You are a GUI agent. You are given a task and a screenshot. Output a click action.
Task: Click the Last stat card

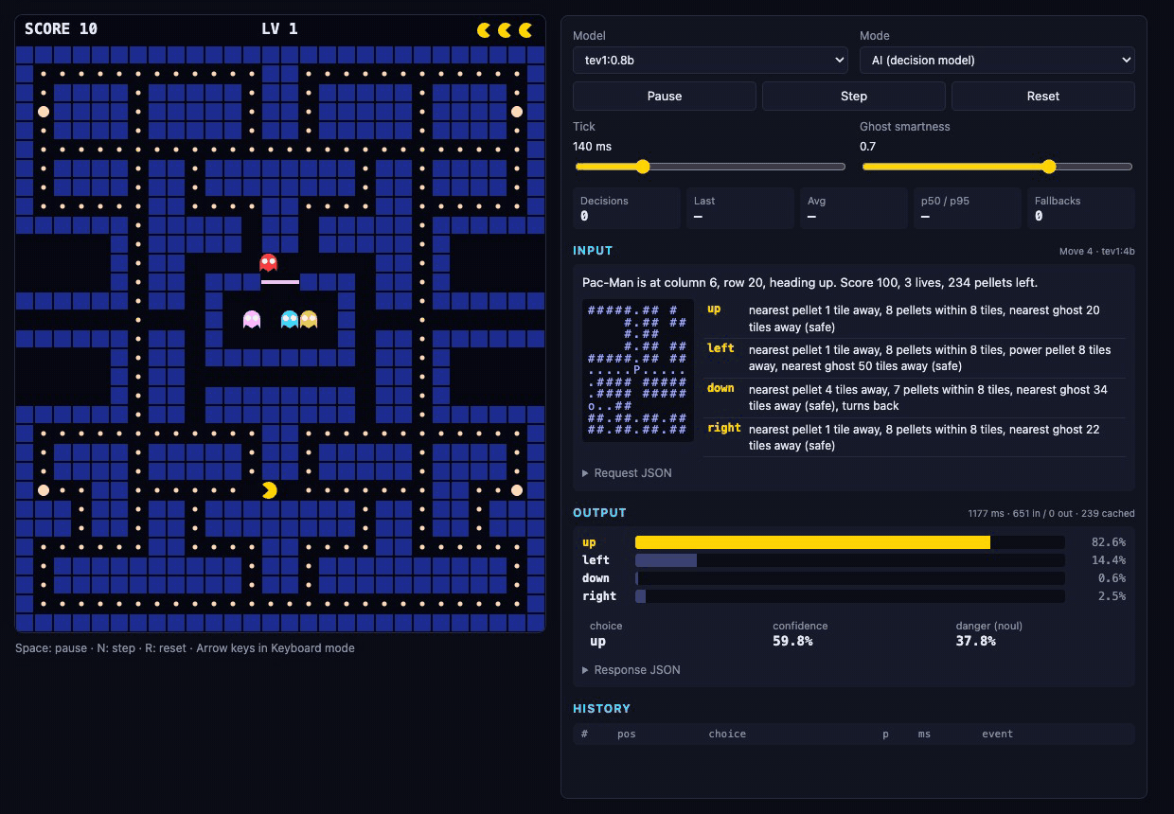(740, 208)
